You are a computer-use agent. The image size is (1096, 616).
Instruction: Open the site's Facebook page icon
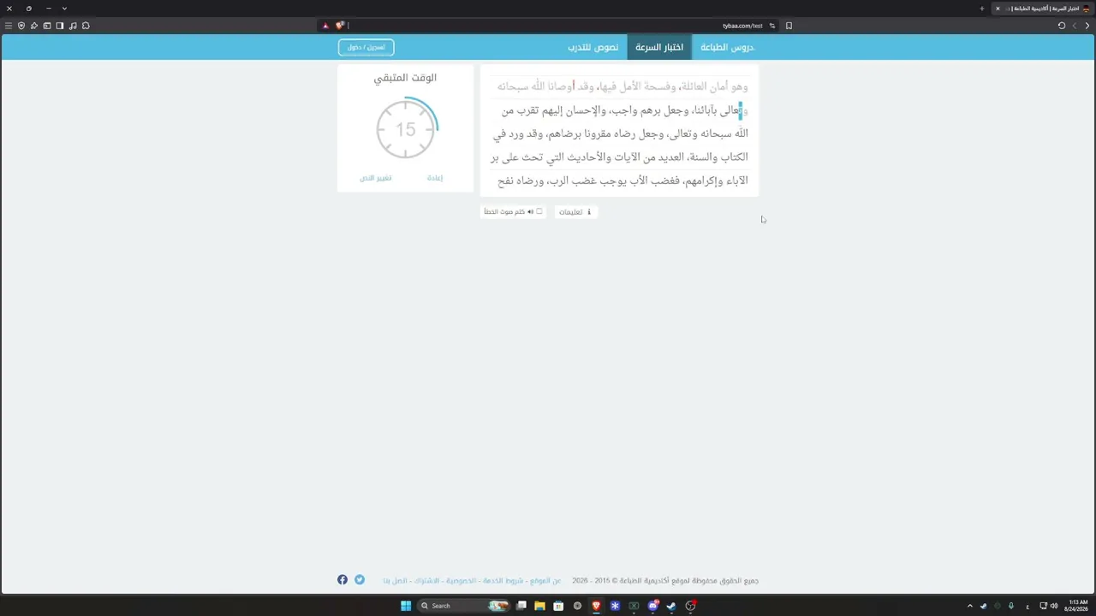342,580
